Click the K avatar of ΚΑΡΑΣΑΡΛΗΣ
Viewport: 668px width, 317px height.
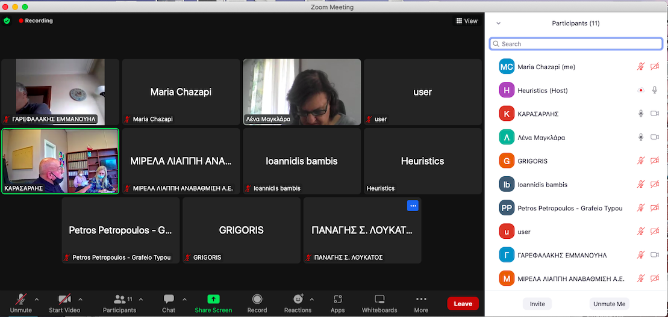507,114
